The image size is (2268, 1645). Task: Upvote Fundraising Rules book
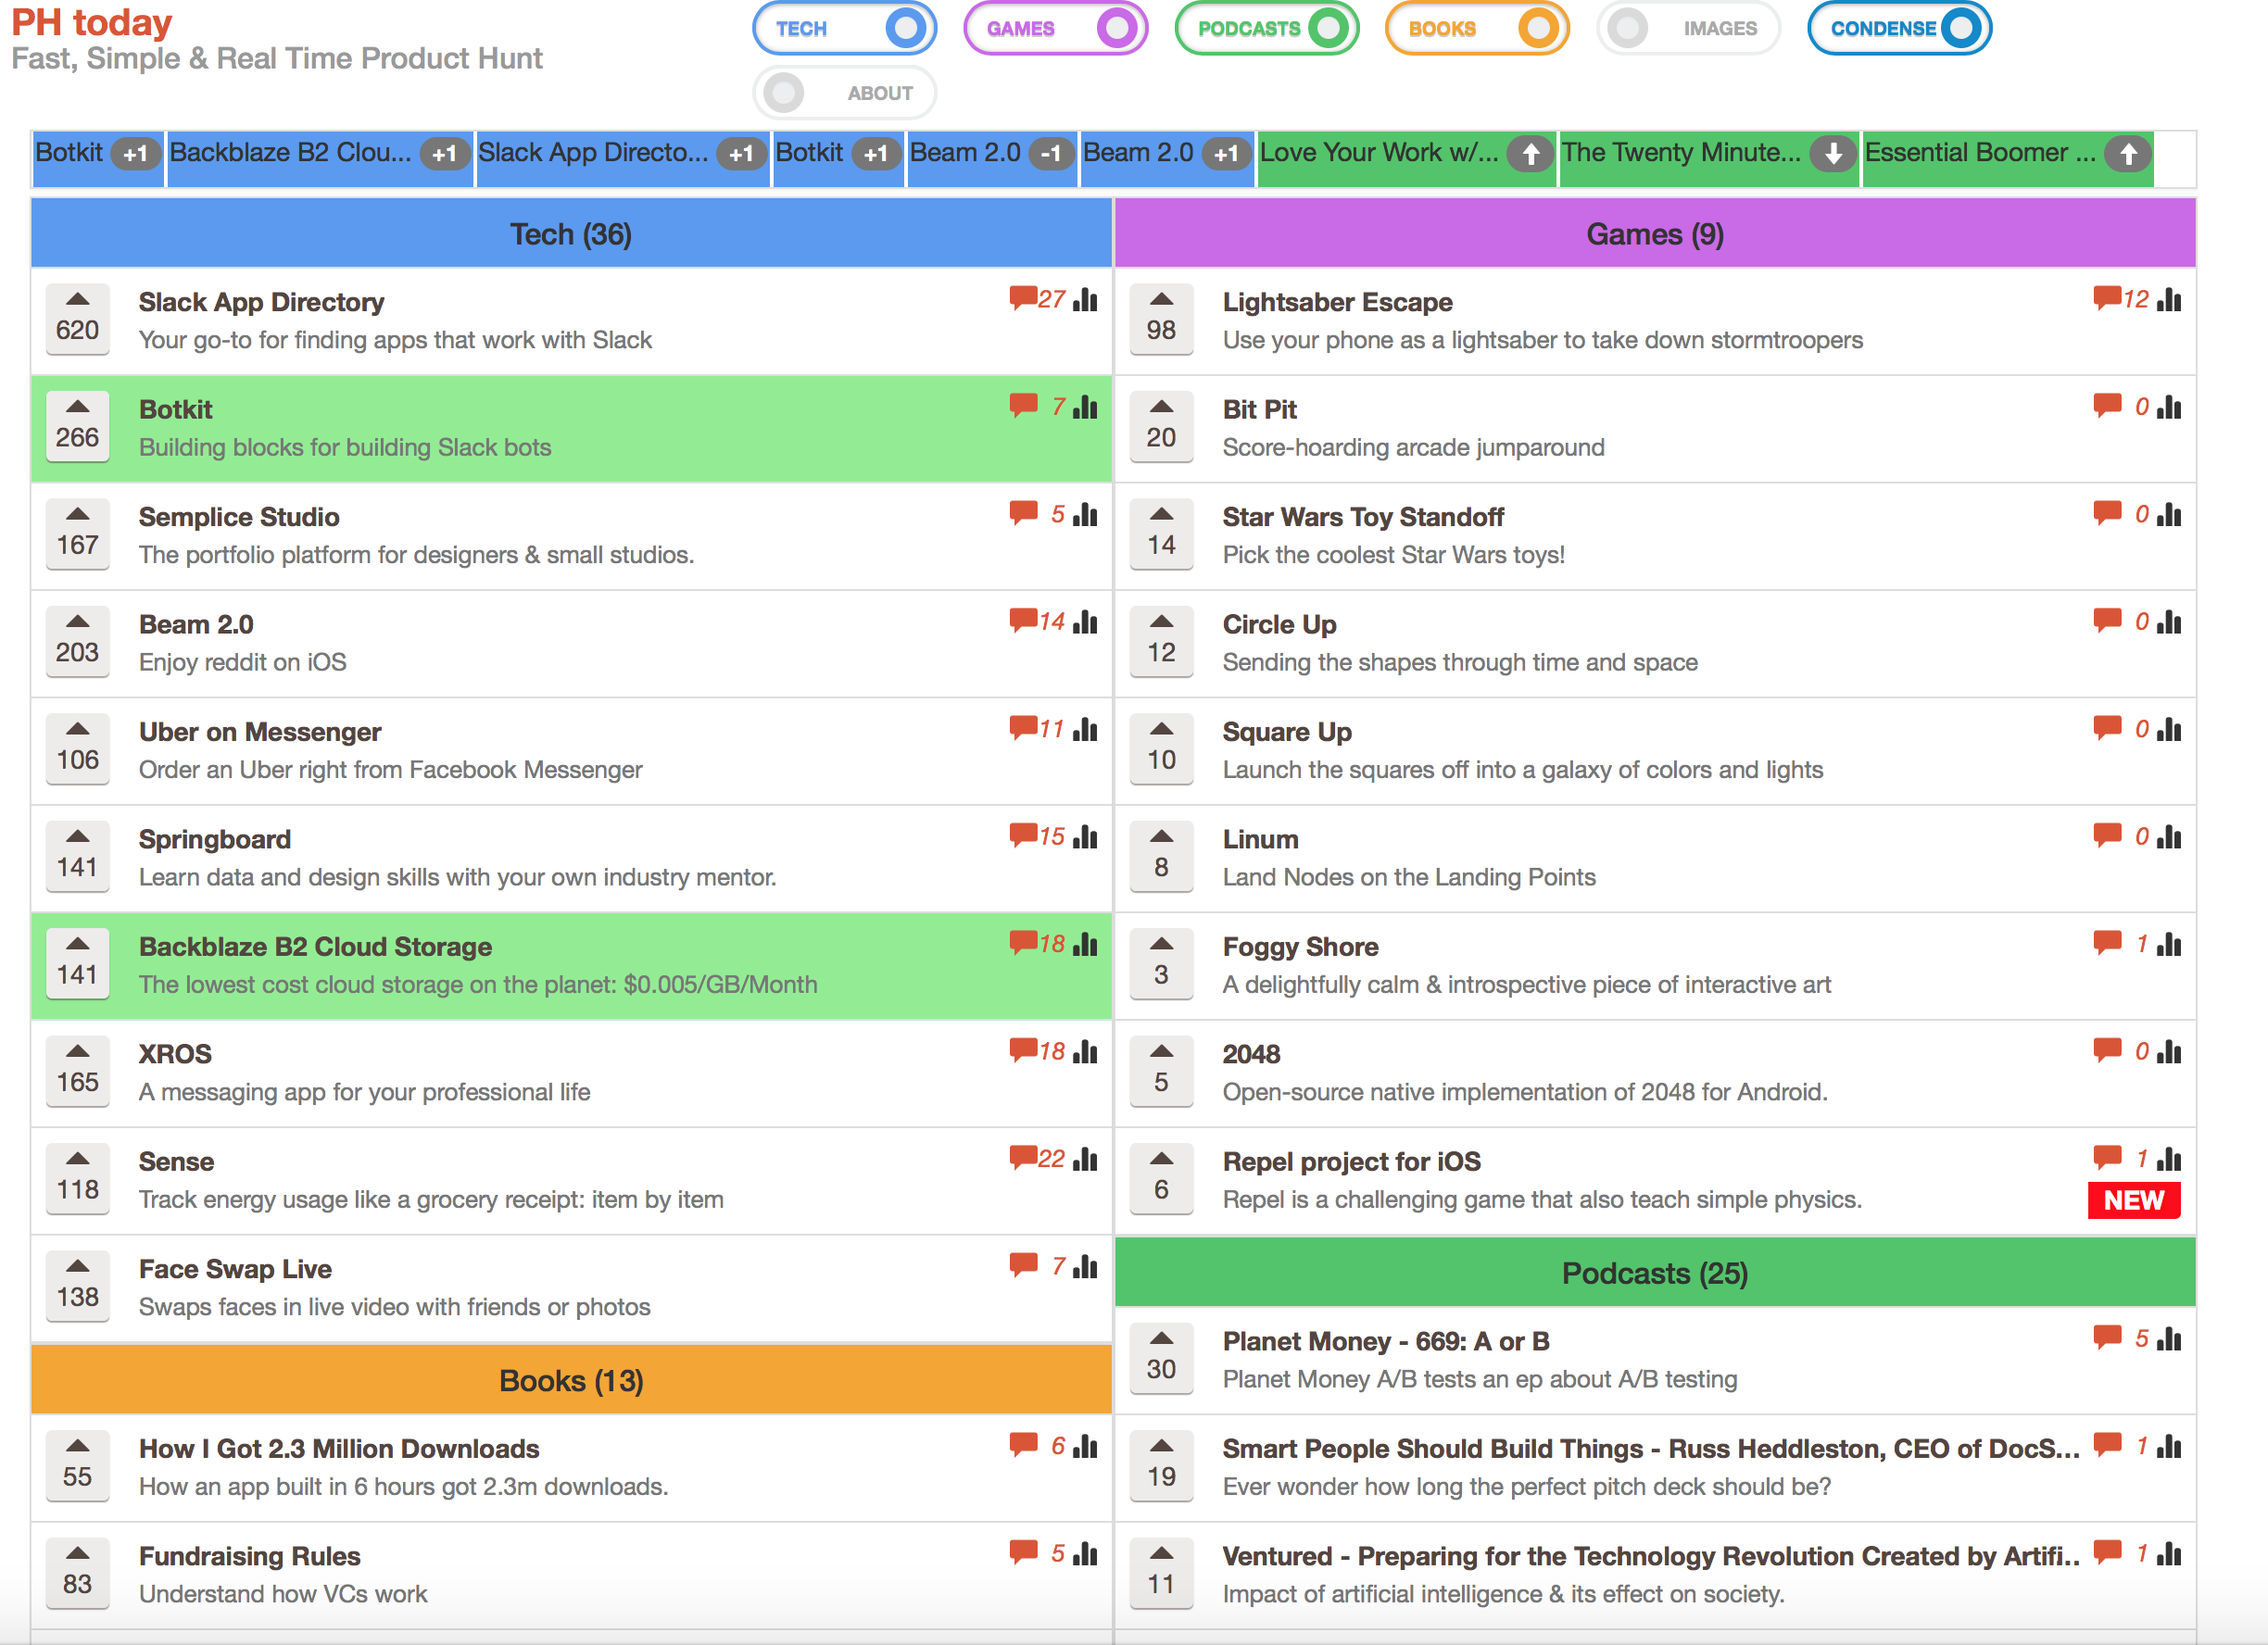click(x=77, y=1572)
